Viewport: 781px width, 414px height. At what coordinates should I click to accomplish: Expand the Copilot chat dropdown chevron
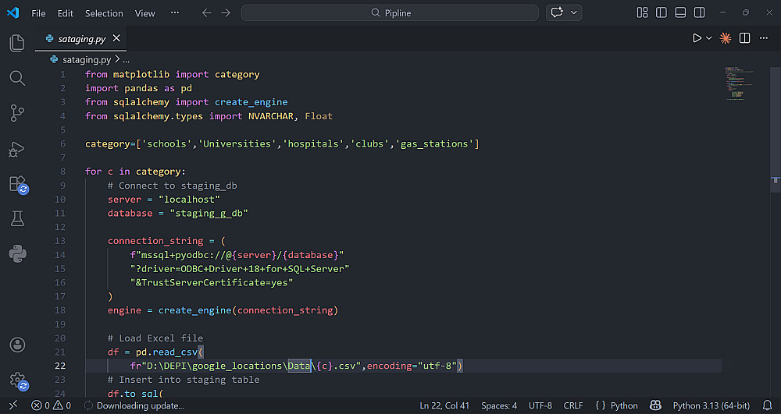576,12
